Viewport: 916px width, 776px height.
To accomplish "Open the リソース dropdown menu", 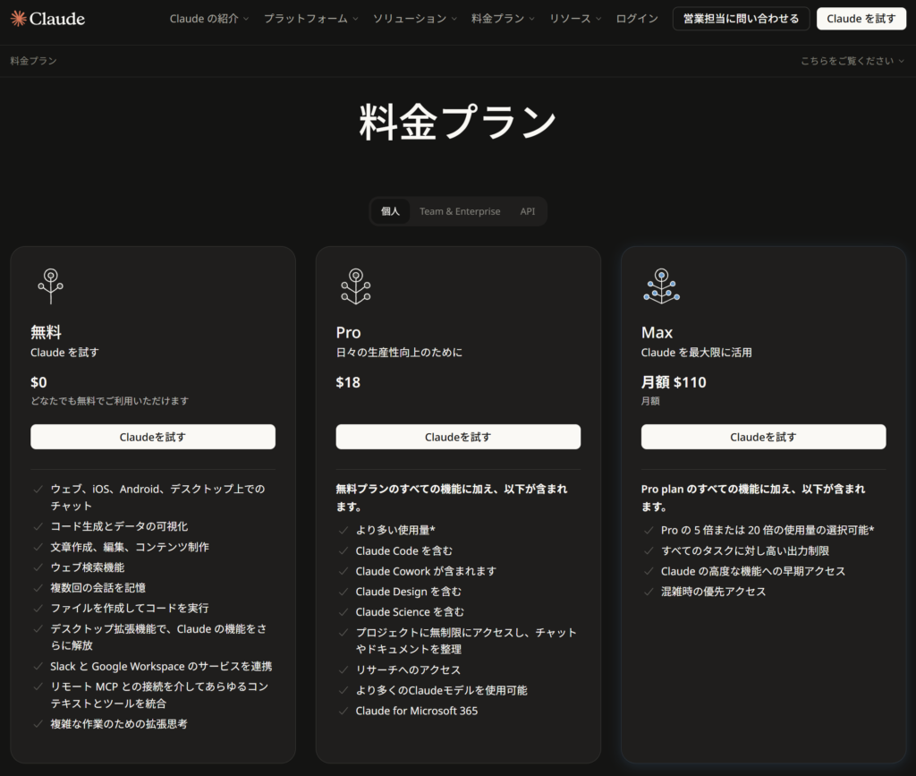I will pos(575,19).
